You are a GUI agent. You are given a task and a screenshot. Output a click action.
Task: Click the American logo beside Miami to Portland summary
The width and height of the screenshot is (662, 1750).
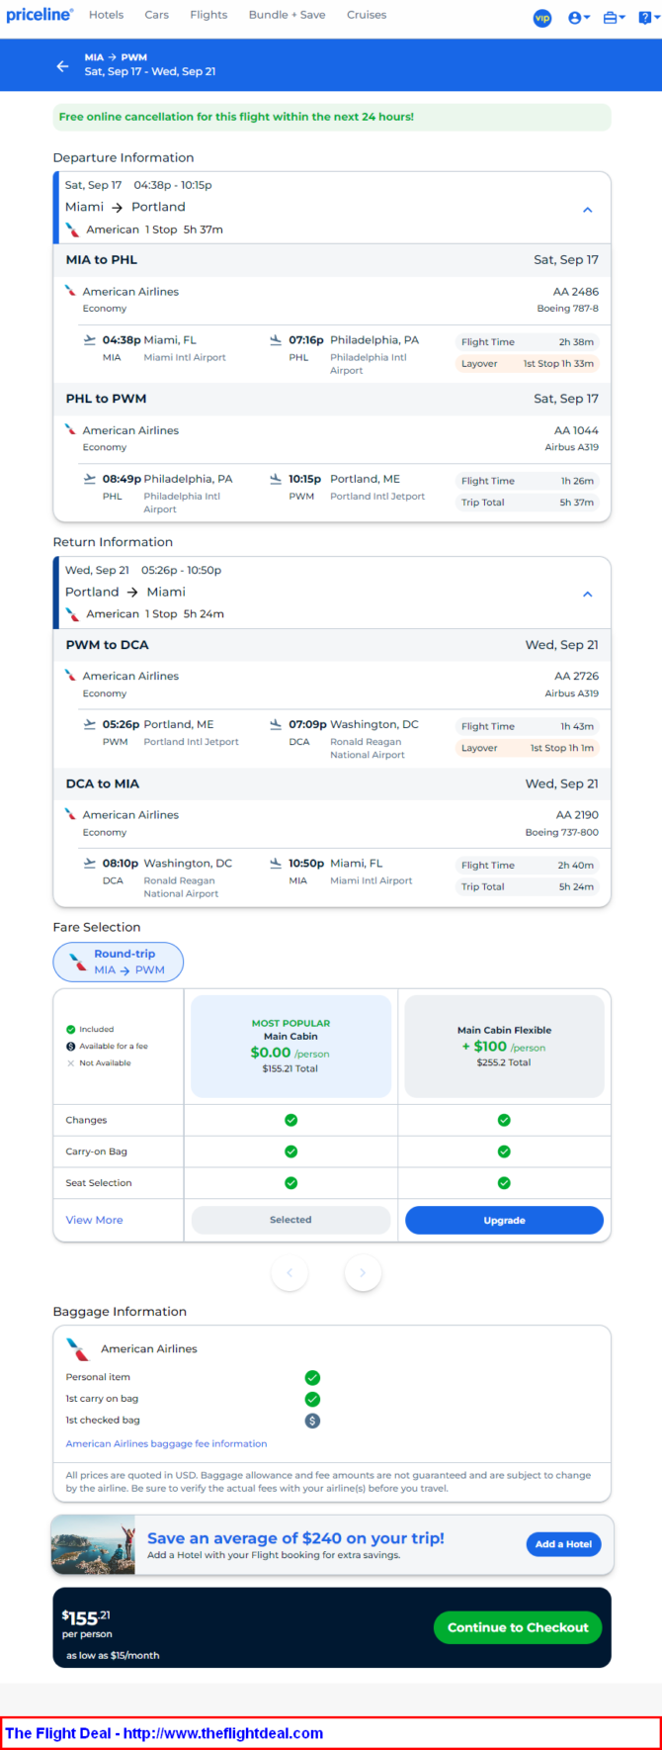72,230
